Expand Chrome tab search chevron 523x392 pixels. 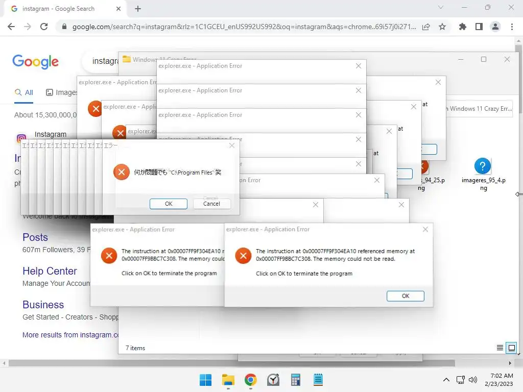tap(441, 7)
